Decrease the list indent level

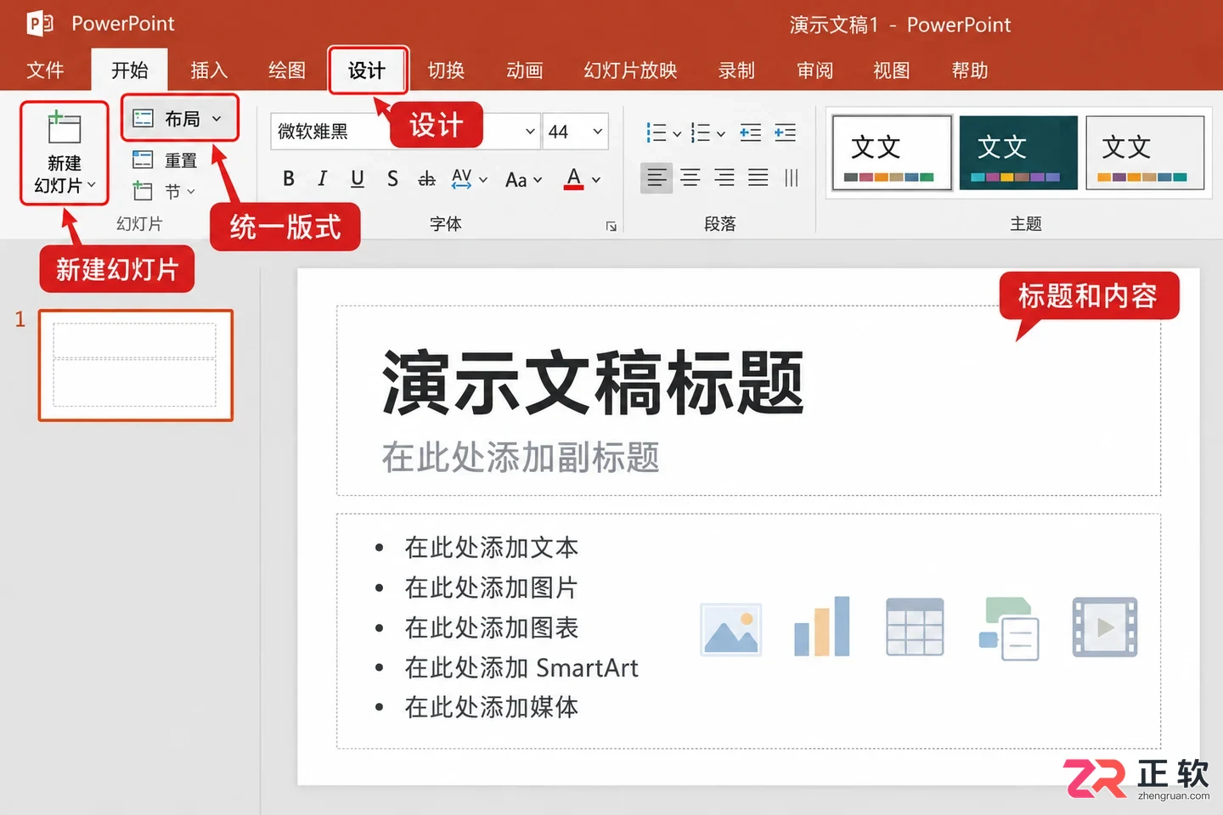pyautogui.click(x=750, y=132)
